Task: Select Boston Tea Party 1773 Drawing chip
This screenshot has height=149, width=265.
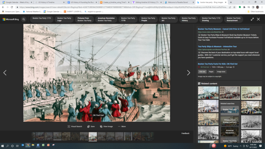Action: point(211,19)
